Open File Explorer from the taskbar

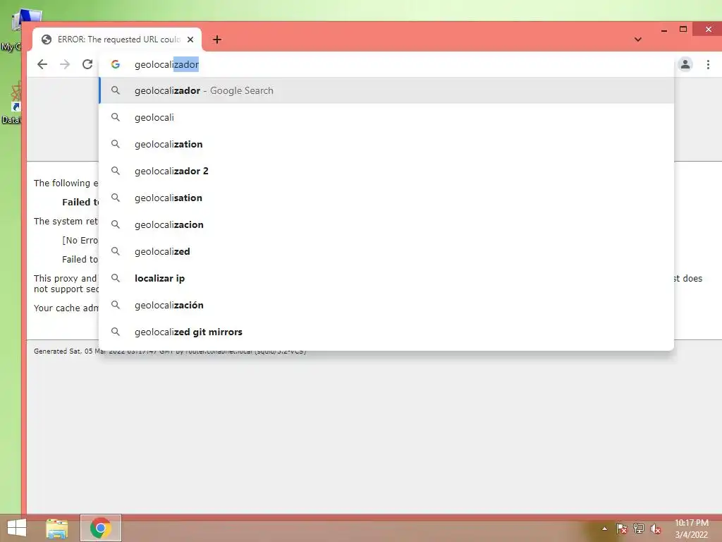tap(57, 528)
